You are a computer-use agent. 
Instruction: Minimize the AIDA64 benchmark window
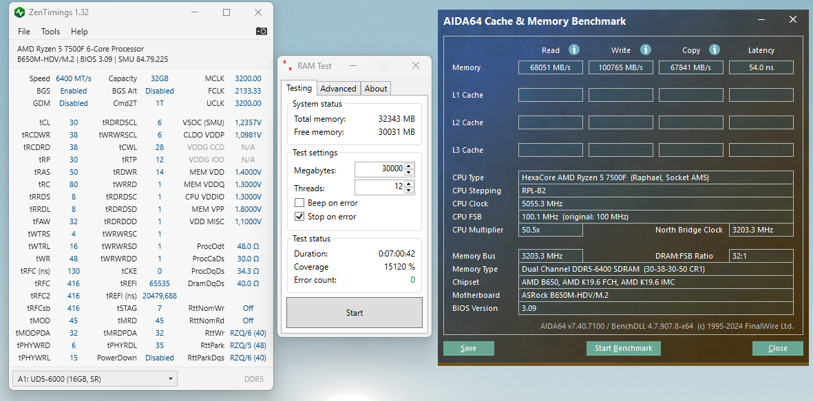pos(761,20)
